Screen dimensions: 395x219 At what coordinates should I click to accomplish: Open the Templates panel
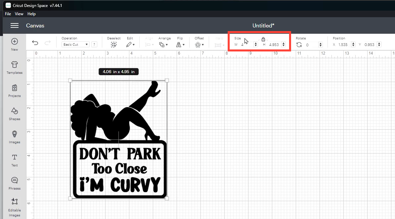pos(14,65)
